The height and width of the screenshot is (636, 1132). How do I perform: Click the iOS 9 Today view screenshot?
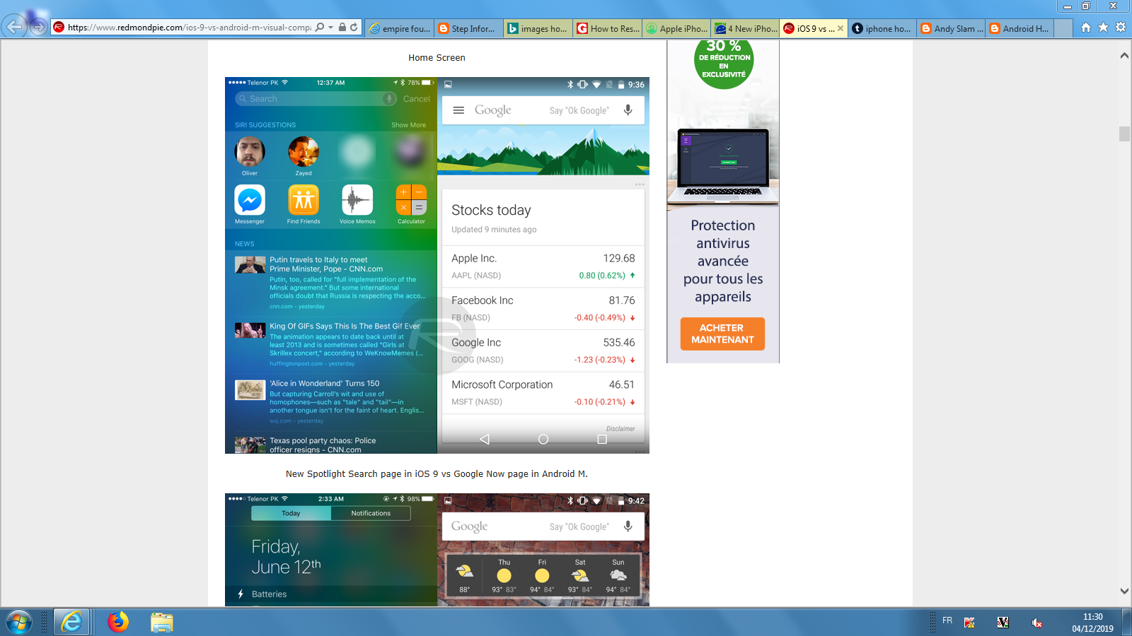tap(331, 550)
